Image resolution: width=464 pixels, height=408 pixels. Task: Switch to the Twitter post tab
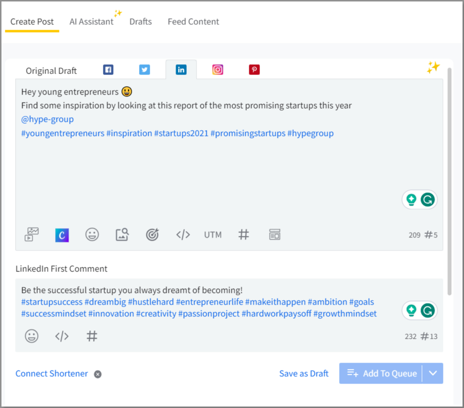click(x=144, y=70)
